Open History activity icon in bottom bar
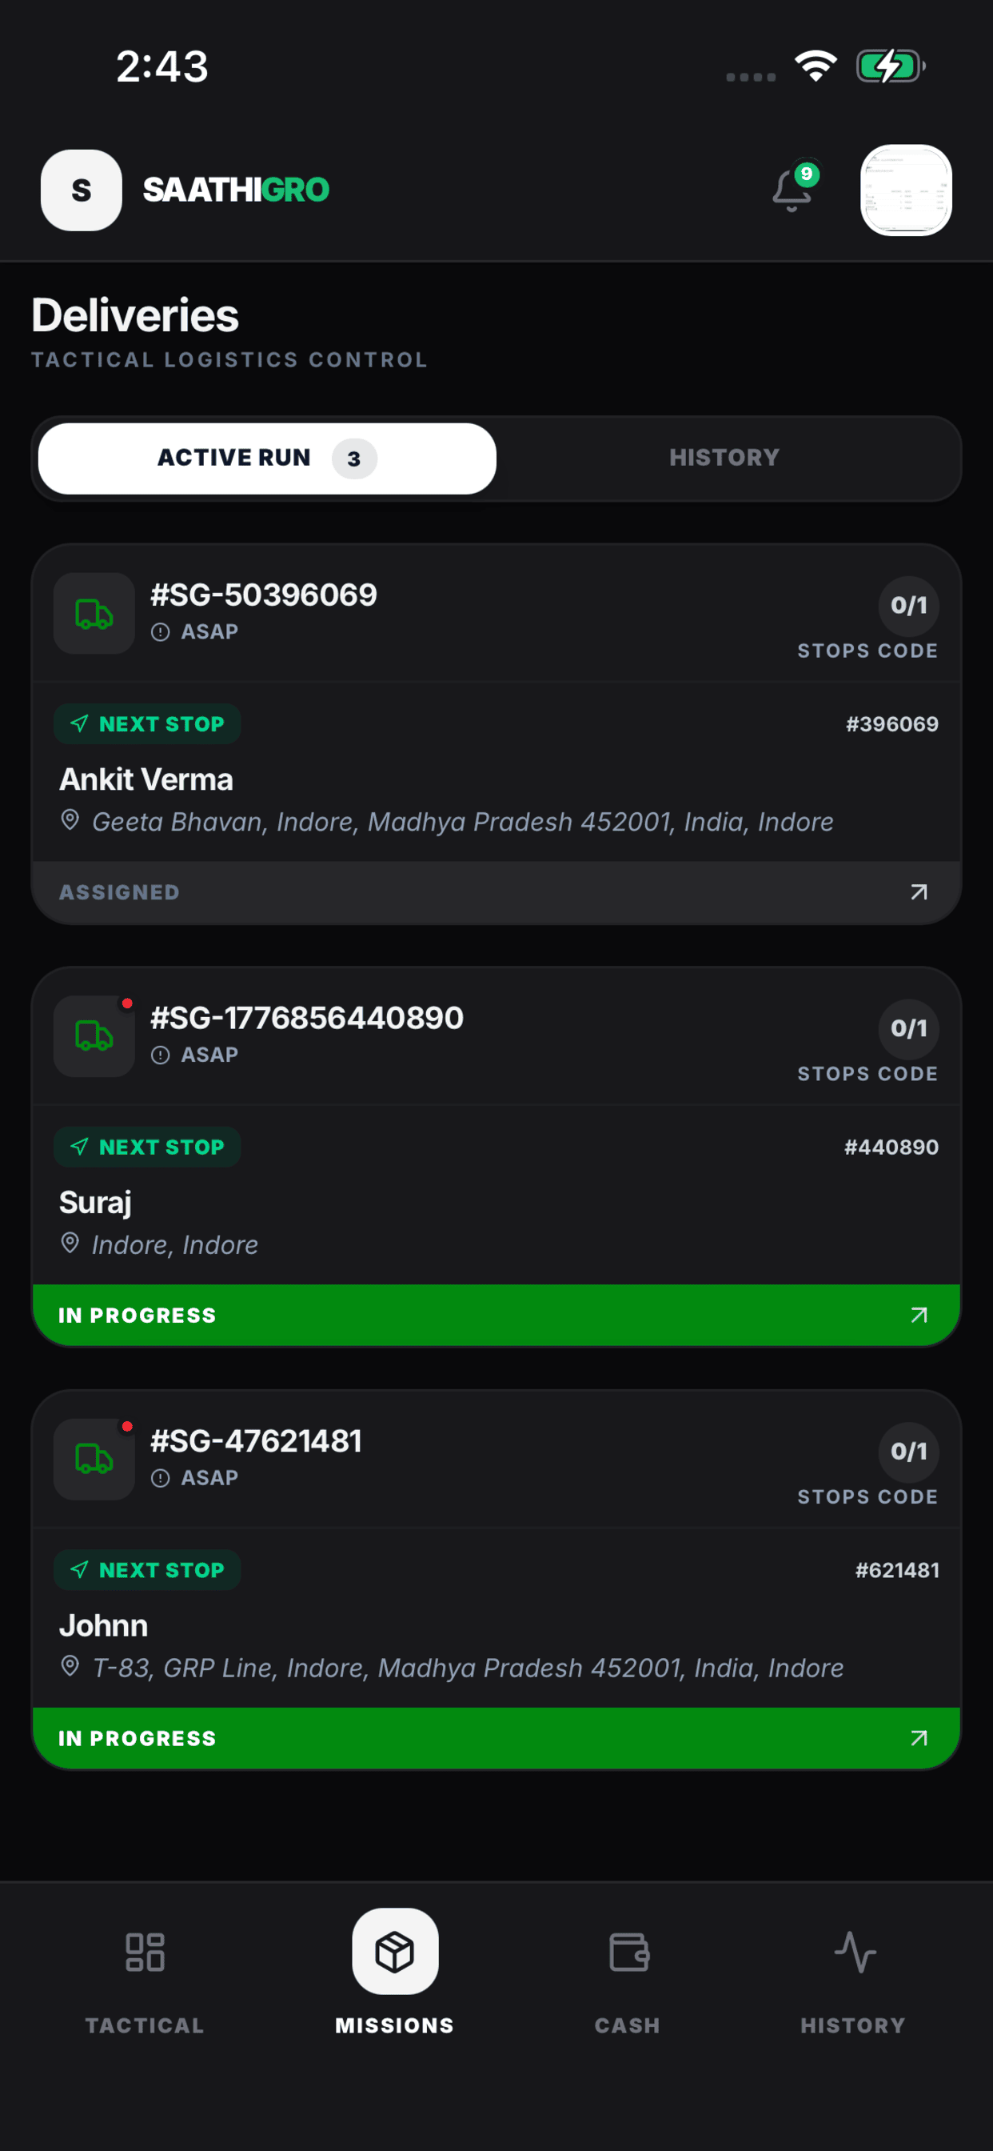 click(855, 1953)
